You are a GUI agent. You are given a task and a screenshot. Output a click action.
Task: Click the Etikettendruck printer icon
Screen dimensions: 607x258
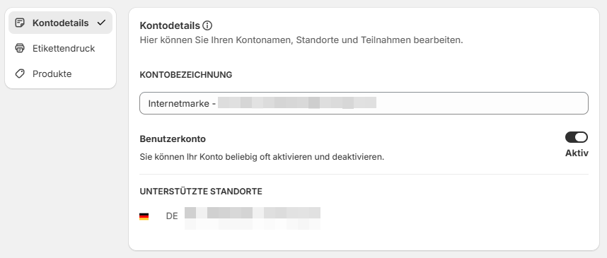[20, 48]
